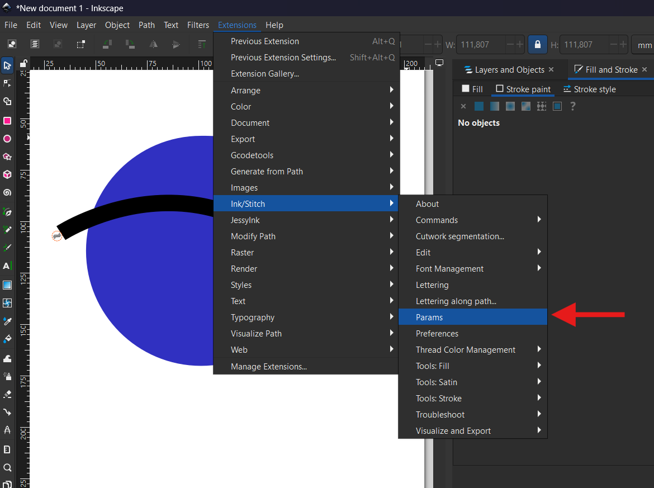654x488 pixels.
Task: Raise selection to top icon
Action: pyautogui.click(x=202, y=44)
